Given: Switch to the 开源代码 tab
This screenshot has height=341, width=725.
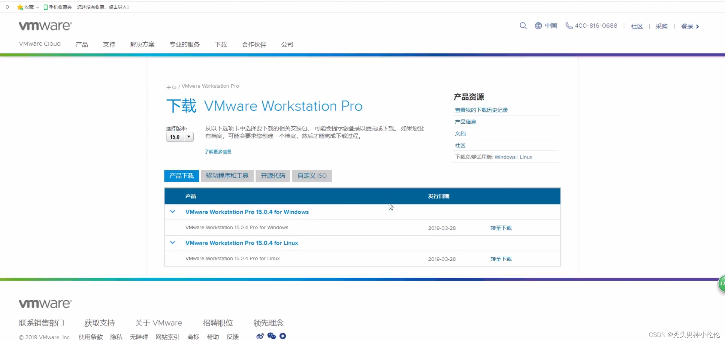Looking at the screenshot, I should point(273,176).
